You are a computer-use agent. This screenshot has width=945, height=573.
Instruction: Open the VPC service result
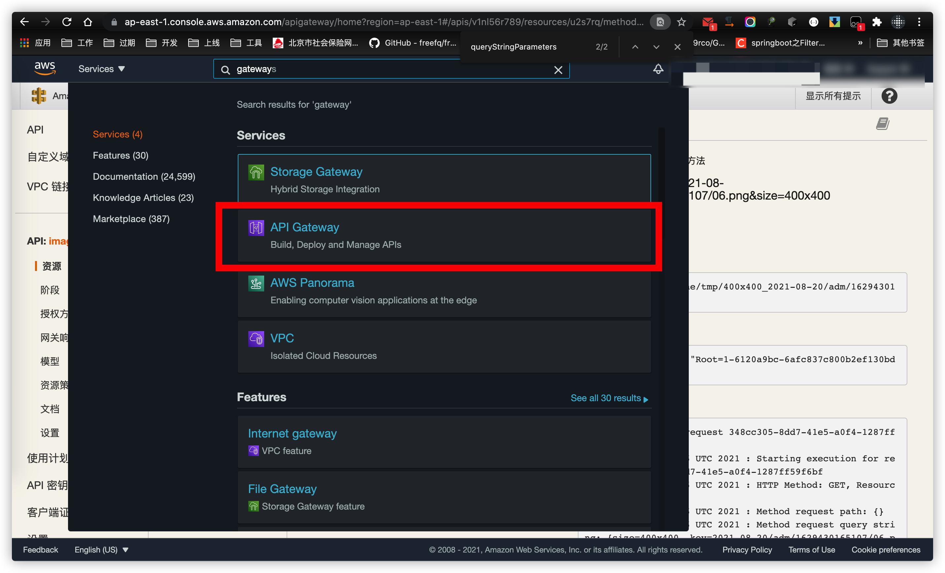pyautogui.click(x=444, y=347)
